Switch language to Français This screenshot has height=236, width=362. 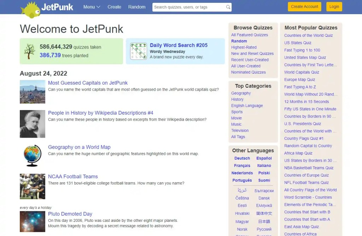click(x=242, y=166)
